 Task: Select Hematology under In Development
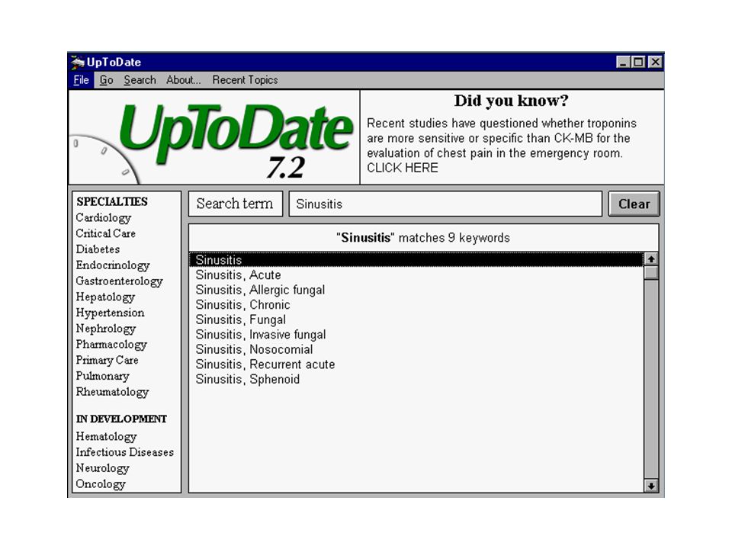pos(107,437)
